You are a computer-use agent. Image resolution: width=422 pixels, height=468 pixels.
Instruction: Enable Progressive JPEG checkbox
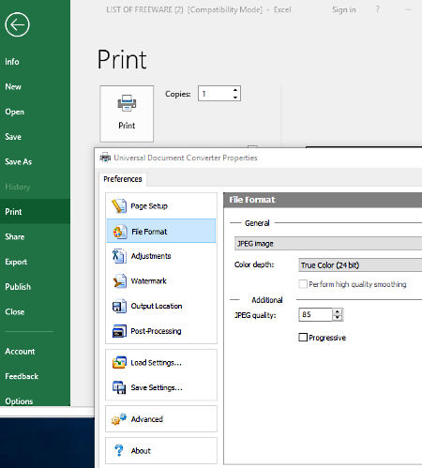(x=303, y=338)
